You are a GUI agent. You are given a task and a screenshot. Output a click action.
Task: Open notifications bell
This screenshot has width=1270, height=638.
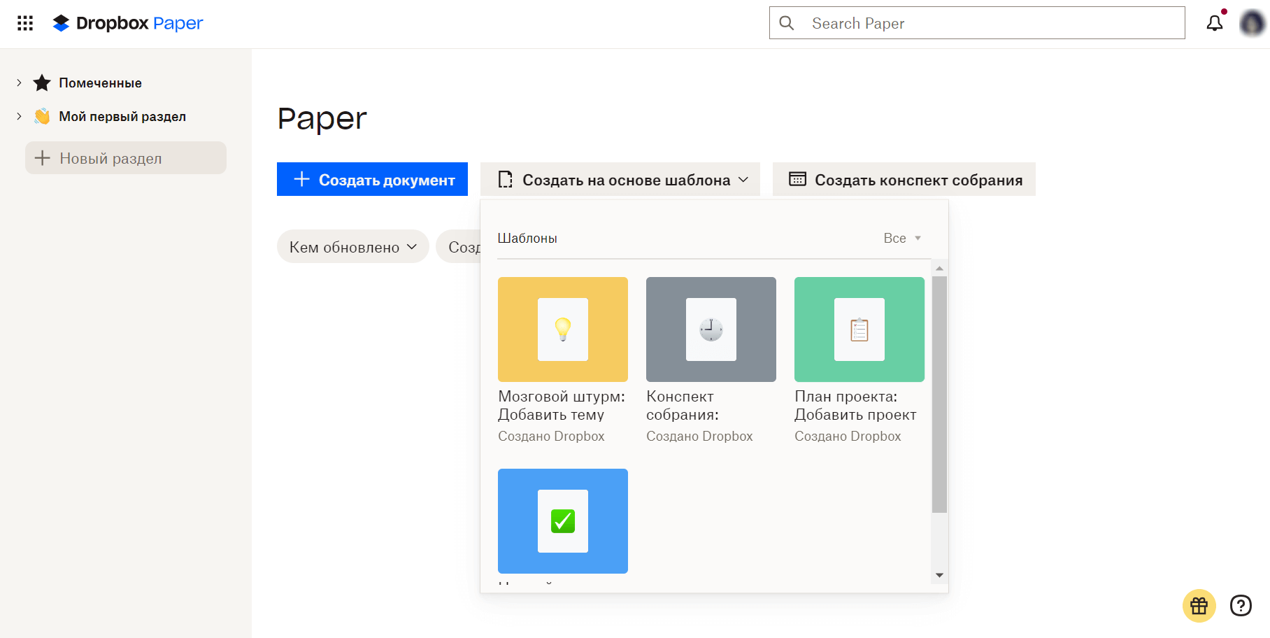pos(1215,23)
